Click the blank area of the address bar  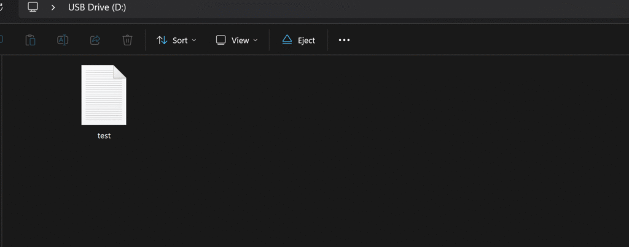click(x=361, y=7)
